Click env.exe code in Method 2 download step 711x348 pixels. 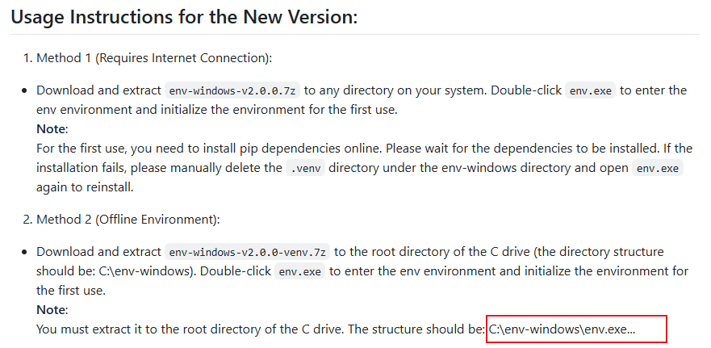point(300,271)
